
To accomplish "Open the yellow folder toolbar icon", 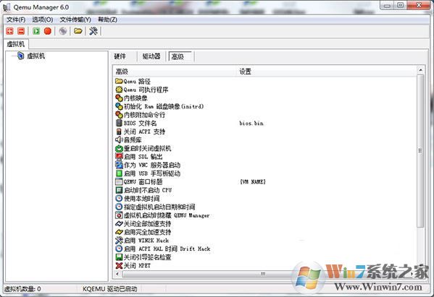I will pos(78,31).
